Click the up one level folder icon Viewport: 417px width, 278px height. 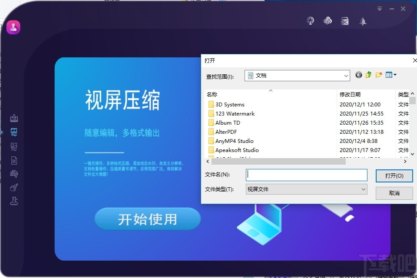click(x=368, y=75)
